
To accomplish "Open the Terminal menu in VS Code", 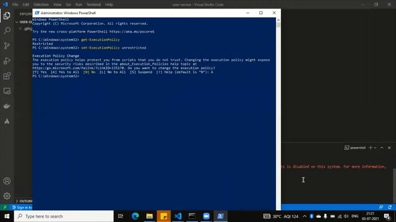I will pyautogui.click(x=93, y=4).
